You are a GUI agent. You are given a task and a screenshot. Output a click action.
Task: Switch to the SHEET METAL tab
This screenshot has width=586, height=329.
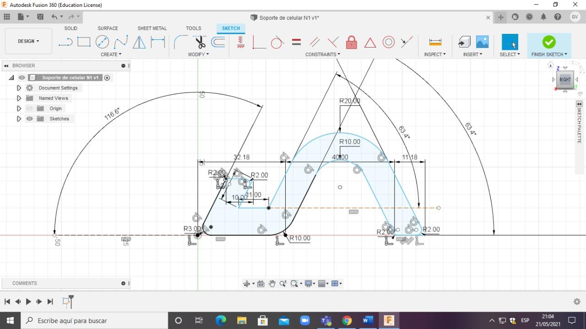[152, 28]
